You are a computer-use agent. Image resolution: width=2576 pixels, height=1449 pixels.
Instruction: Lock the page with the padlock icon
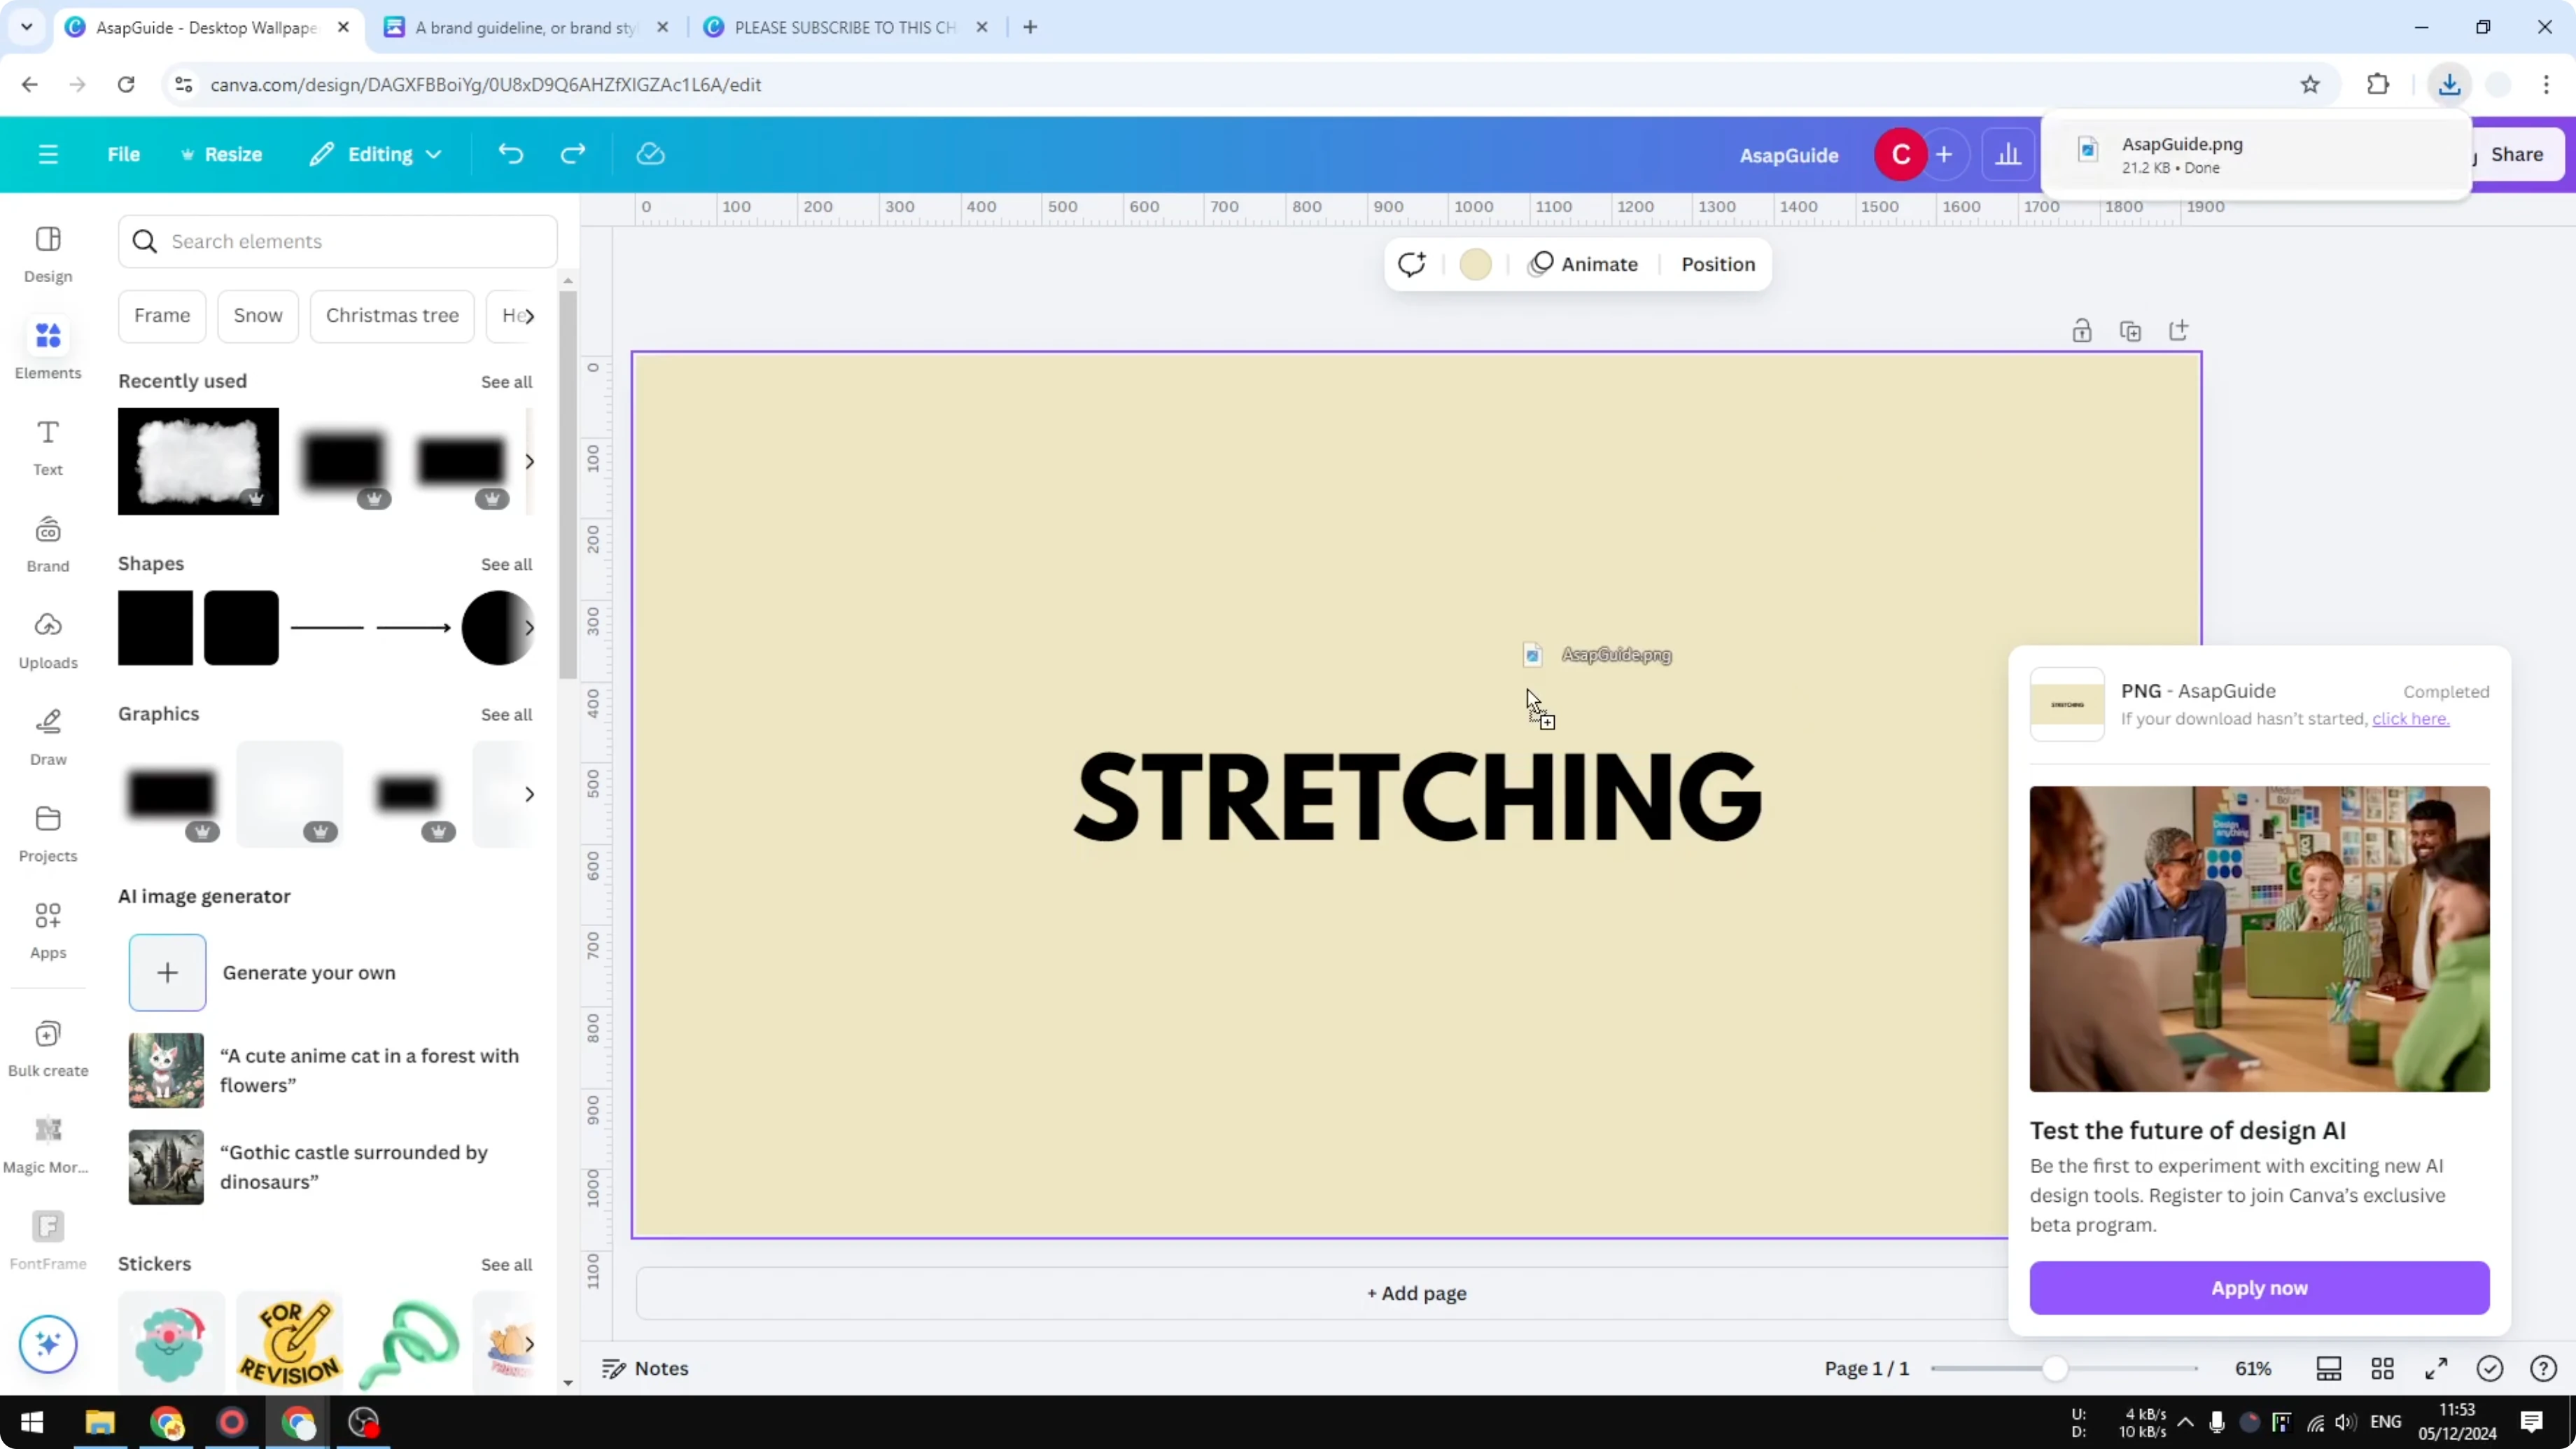(x=2082, y=331)
